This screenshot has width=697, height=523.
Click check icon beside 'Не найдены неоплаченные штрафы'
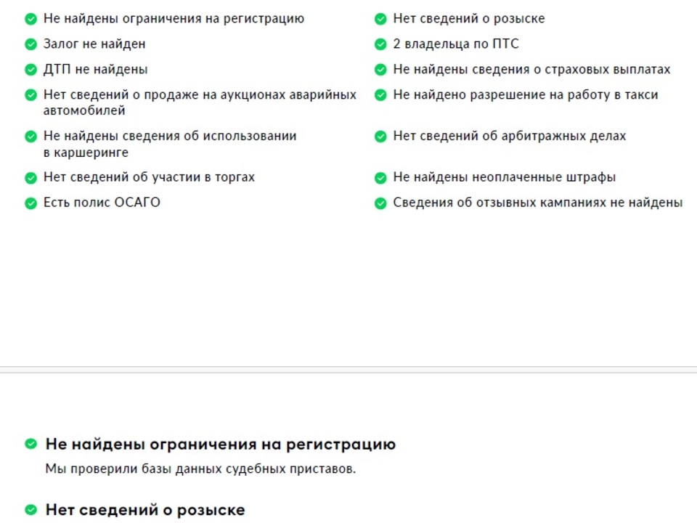pos(380,178)
